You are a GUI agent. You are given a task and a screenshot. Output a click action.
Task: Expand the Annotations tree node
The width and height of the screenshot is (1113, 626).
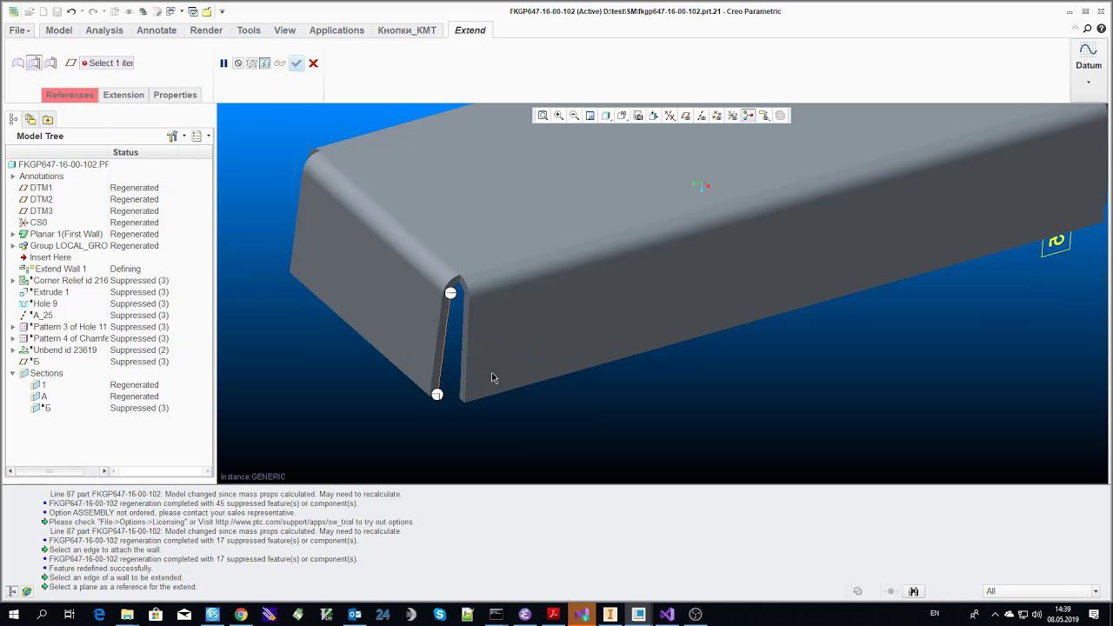click(13, 176)
